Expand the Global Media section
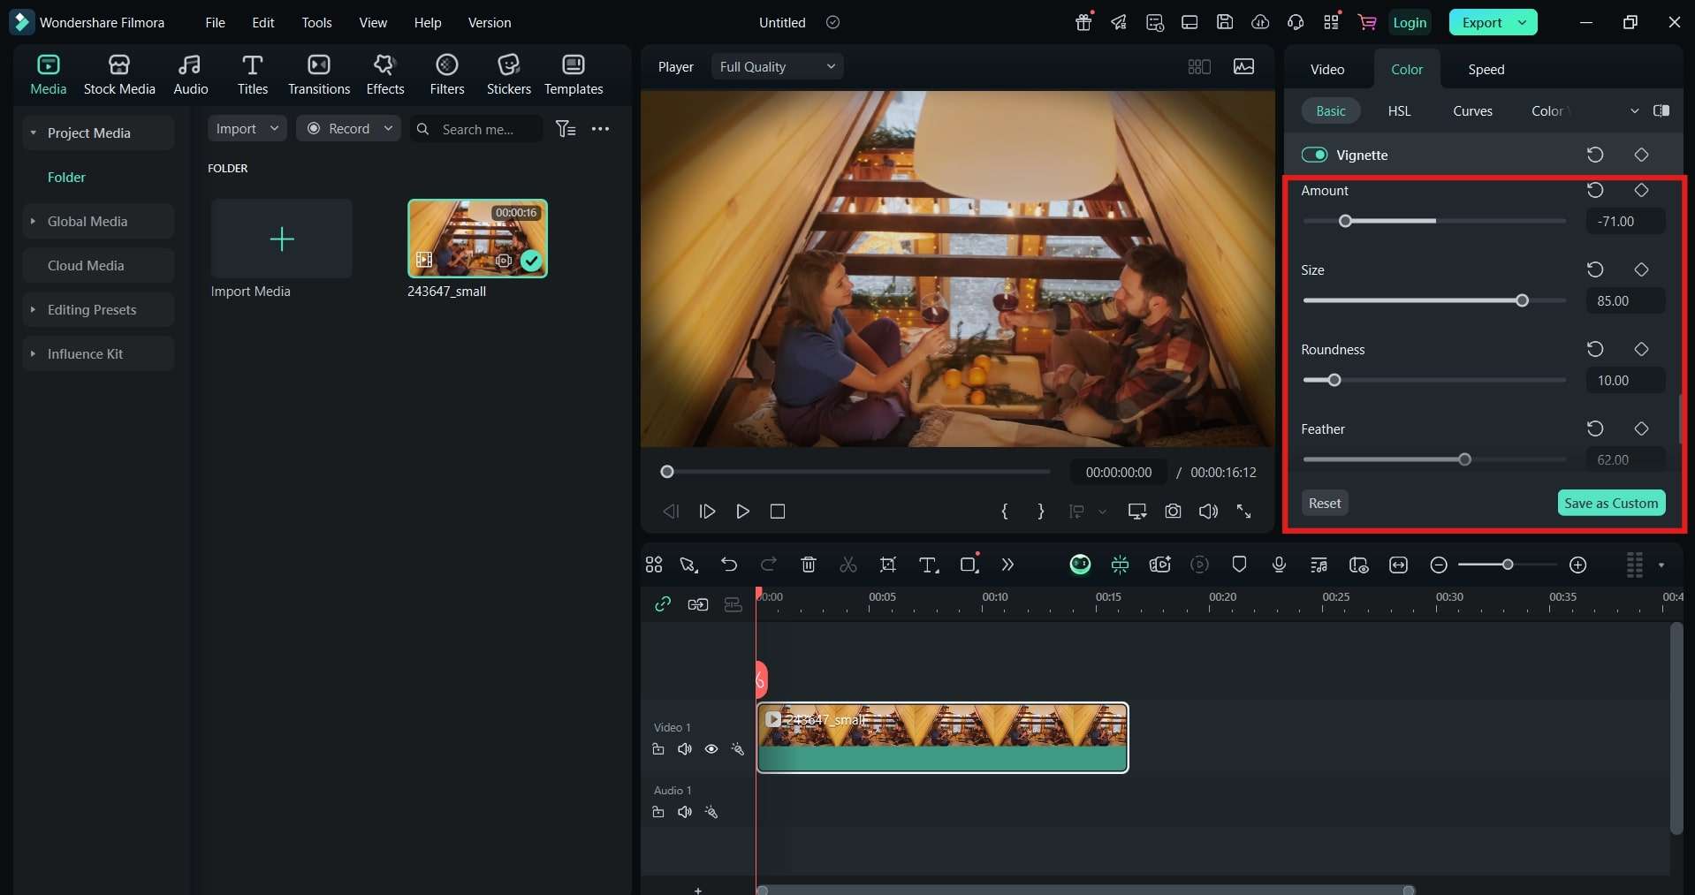1695x895 pixels. point(33,221)
